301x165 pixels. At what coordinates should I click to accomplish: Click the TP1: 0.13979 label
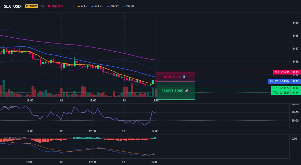click(281, 88)
